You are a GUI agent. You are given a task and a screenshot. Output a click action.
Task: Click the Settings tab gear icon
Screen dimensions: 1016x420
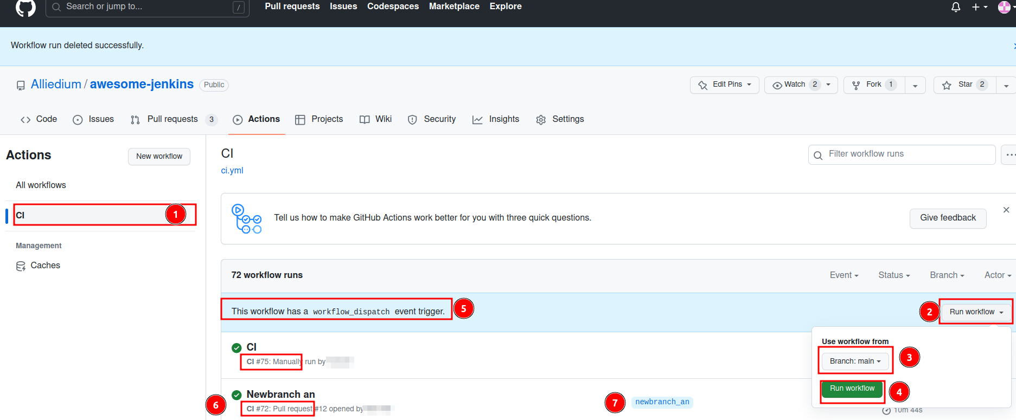tap(541, 120)
